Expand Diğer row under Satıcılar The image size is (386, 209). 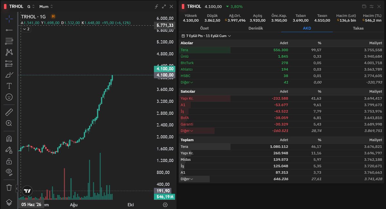(187, 131)
